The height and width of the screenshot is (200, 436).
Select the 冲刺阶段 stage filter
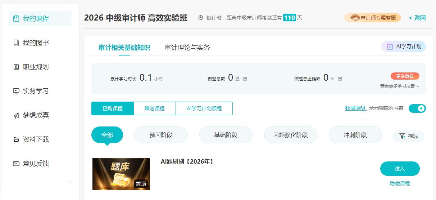coord(355,135)
